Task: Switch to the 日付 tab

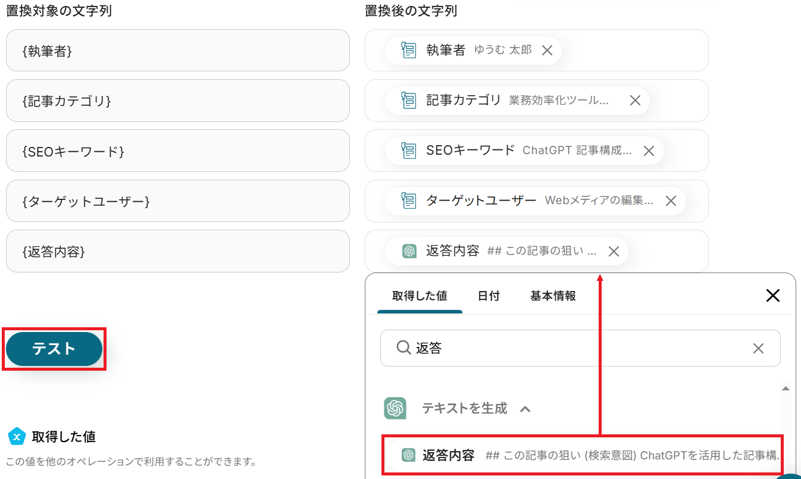Action: click(489, 296)
